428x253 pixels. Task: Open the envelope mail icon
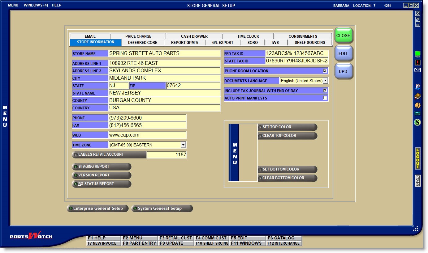coord(417,70)
